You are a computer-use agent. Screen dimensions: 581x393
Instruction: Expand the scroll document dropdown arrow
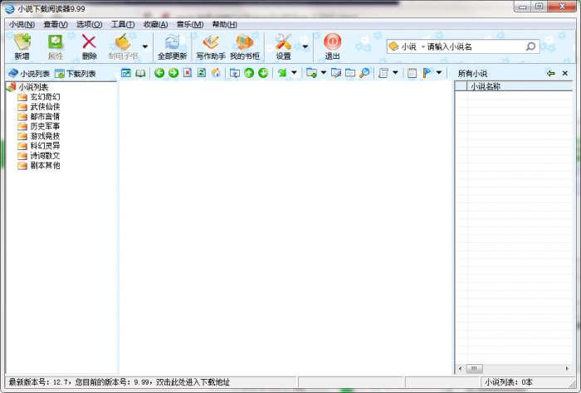[x=395, y=72]
